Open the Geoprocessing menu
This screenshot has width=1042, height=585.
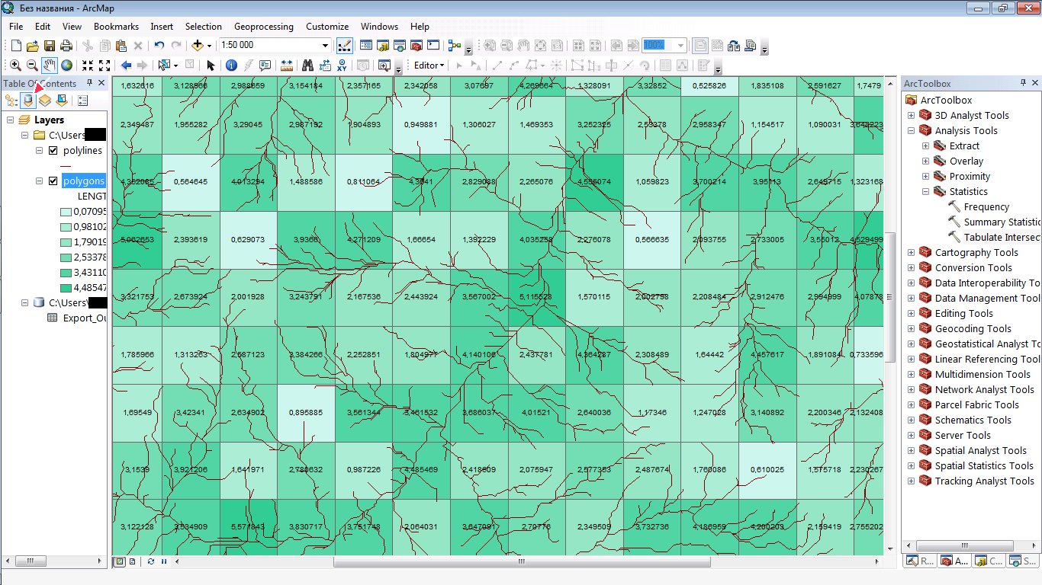(263, 27)
